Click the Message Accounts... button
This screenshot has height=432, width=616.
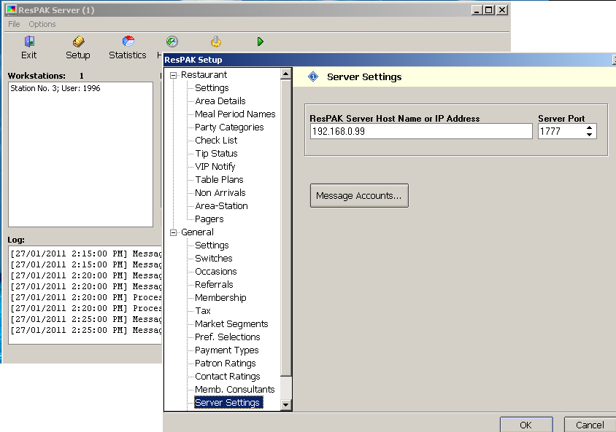359,196
